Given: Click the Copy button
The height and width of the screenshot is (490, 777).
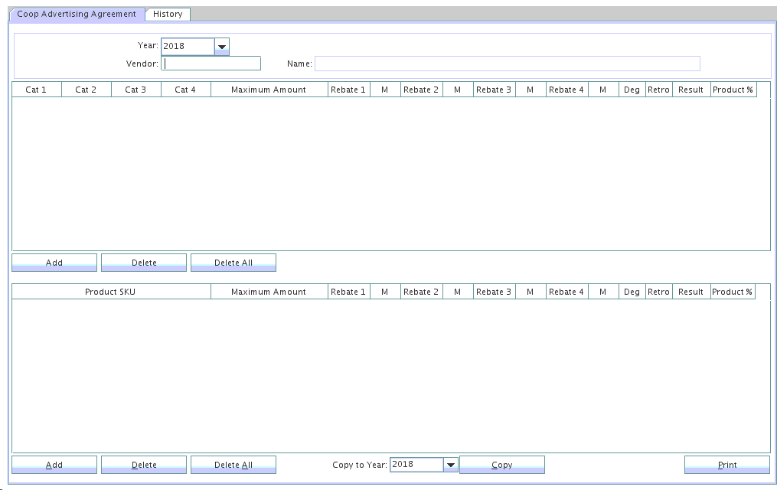Looking at the screenshot, I should click(501, 465).
